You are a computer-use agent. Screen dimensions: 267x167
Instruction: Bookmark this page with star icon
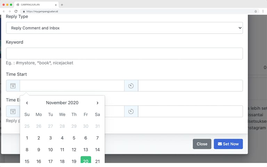[256, 11]
